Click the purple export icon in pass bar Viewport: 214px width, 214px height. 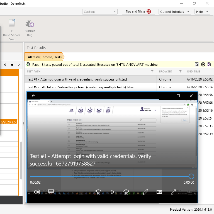(x=209, y=64)
